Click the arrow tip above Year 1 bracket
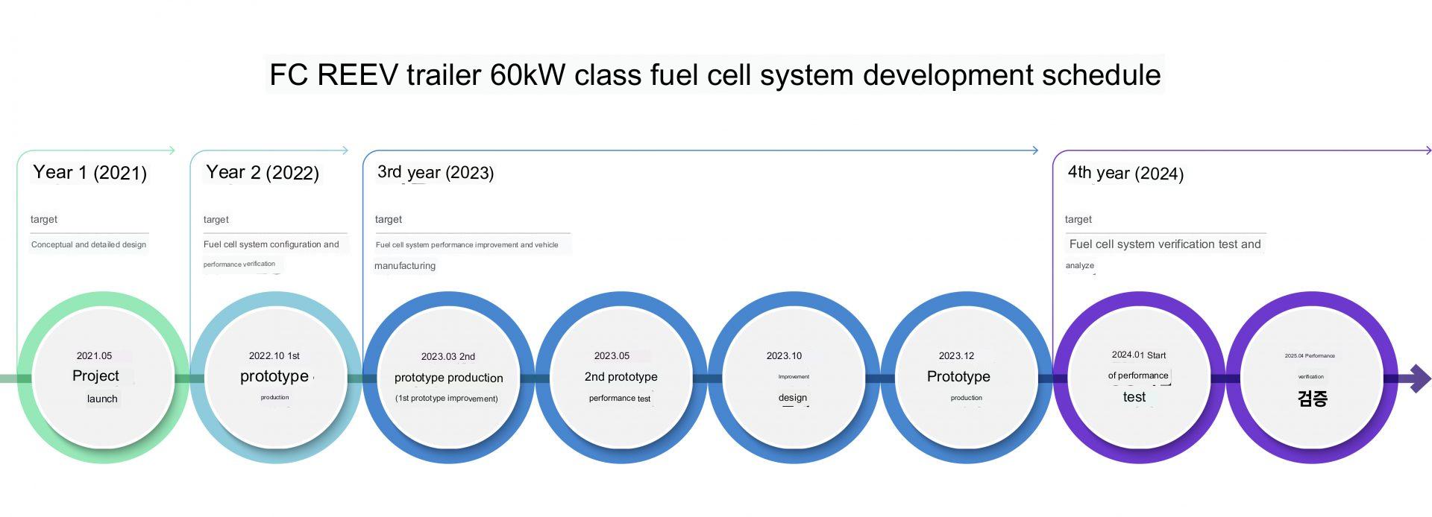 tap(172, 150)
